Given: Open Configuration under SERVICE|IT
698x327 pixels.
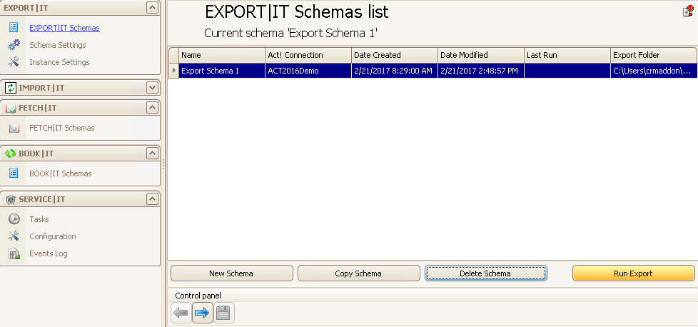Looking at the screenshot, I should point(53,236).
